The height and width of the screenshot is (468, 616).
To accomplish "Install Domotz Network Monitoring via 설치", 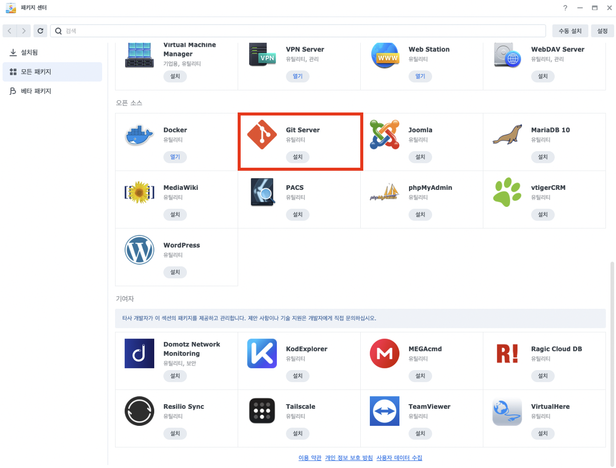I will tap(175, 376).
